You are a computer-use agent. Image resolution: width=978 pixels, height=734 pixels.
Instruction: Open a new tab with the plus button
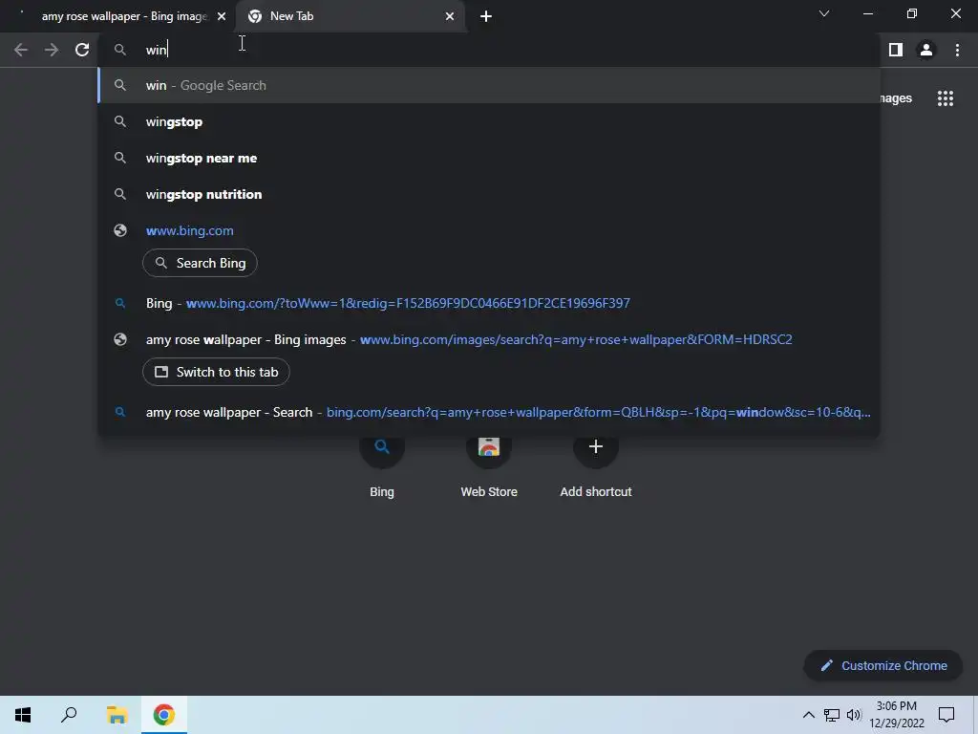[x=486, y=16]
